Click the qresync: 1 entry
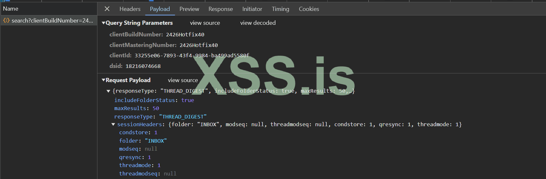Viewport: 546px width, 179px height. click(135, 157)
